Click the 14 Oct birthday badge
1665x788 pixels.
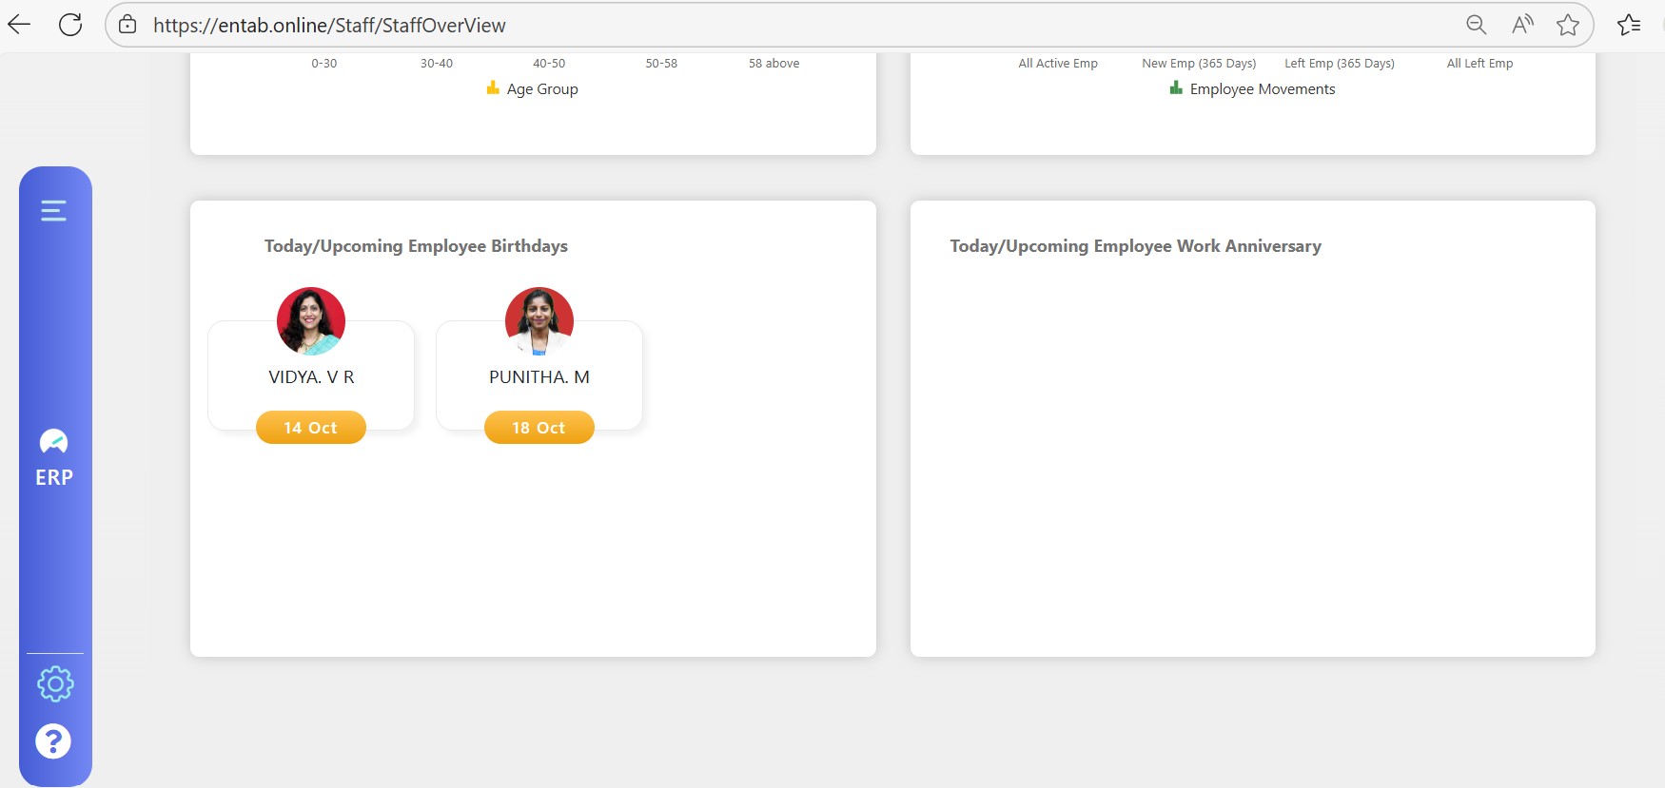coord(311,428)
